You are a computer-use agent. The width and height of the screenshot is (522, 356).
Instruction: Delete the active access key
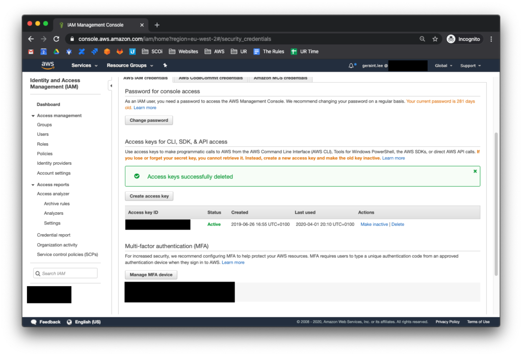click(398, 225)
